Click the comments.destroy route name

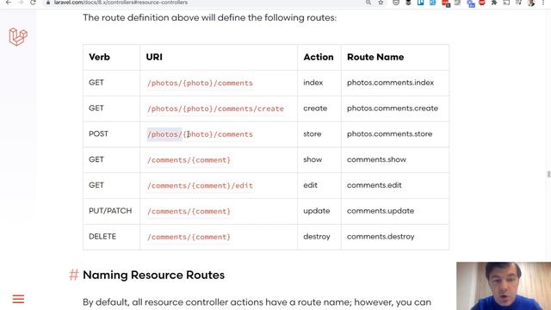pos(381,237)
